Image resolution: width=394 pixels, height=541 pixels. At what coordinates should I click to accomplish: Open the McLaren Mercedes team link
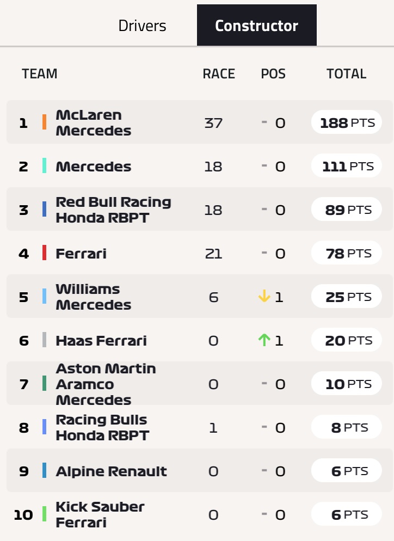pyautogui.click(x=94, y=122)
